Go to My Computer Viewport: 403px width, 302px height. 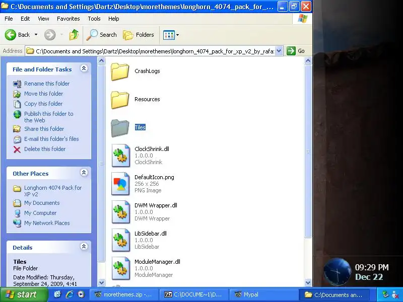tap(40, 213)
